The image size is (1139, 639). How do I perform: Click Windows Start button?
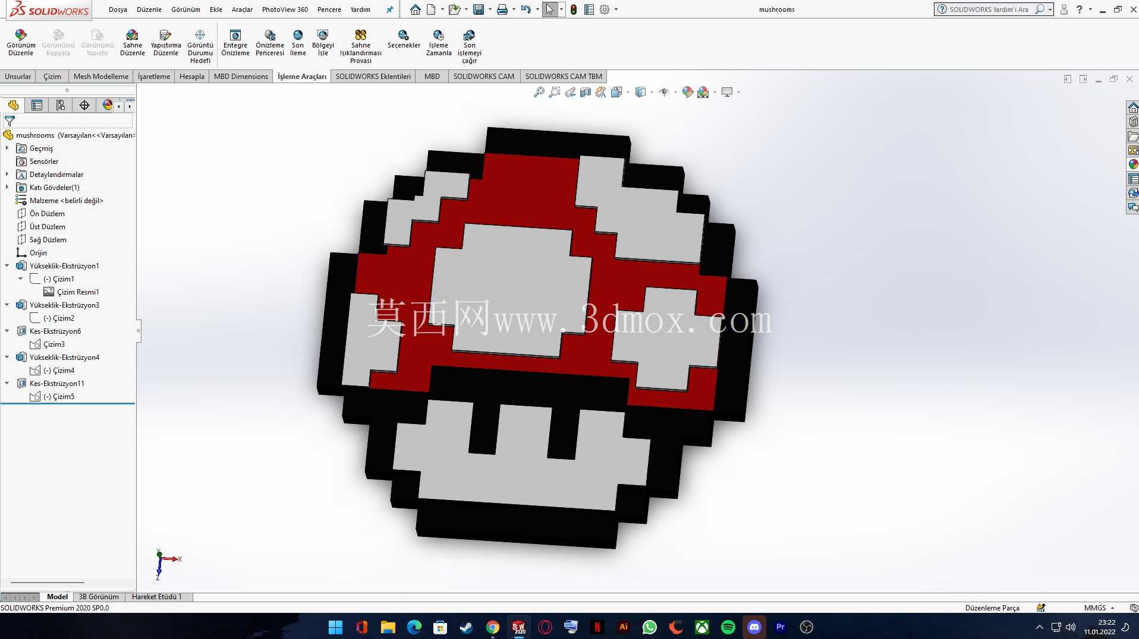point(335,627)
